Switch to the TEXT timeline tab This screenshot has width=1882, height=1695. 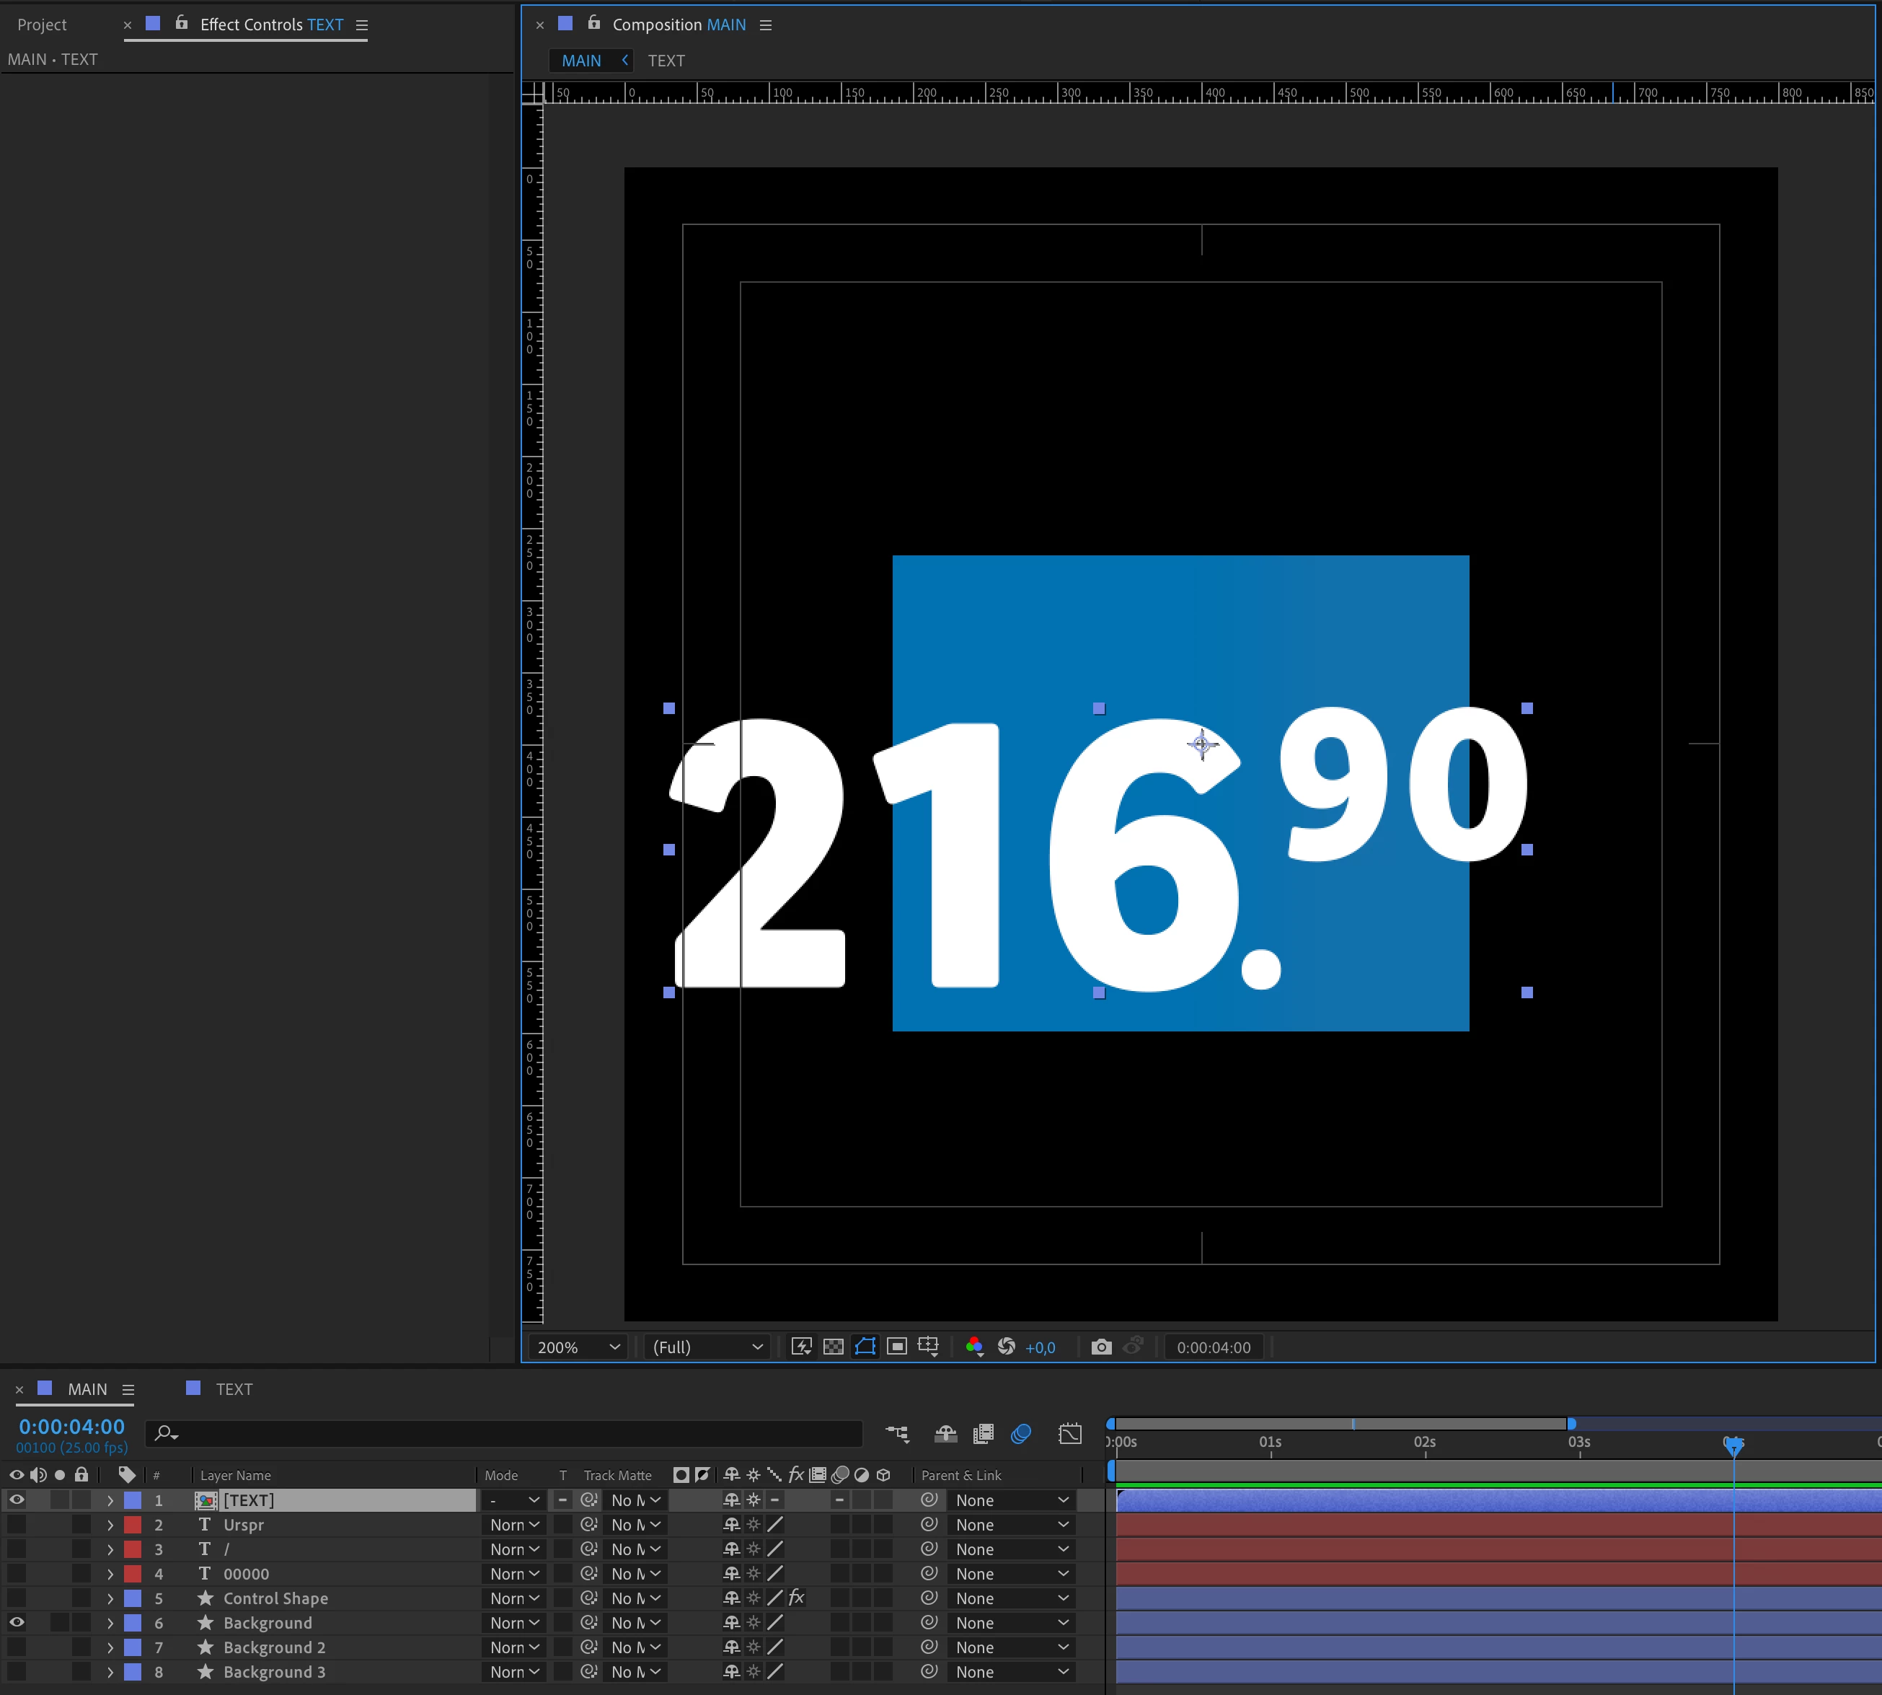pyautogui.click(x=233, y=1389)
